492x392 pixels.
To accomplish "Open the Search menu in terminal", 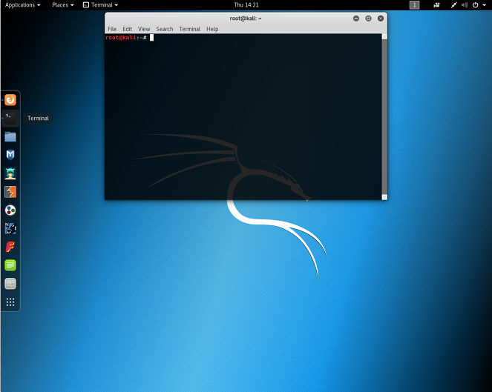I will 165,29.
